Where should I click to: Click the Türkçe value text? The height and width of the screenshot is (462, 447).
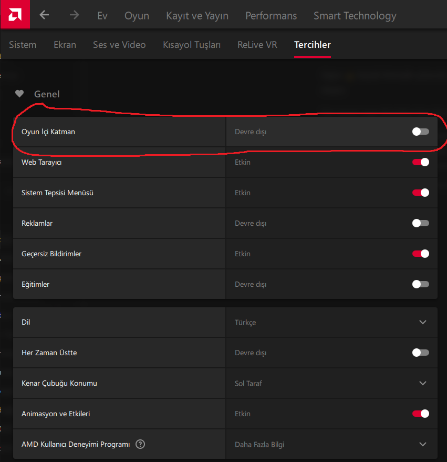(x=245, y=323)
